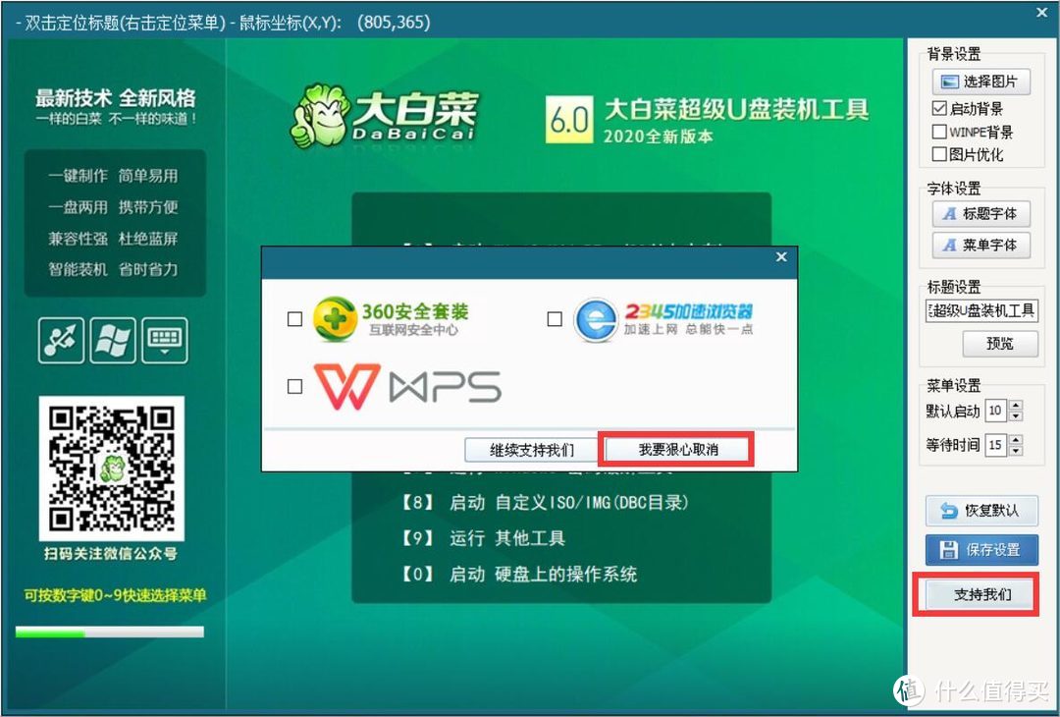Viewport: 1060px width, 717px height.
Task: Click the DaBaiCai cabbage mascot logo
Action: pyautogui.click(x=320, y=115)
